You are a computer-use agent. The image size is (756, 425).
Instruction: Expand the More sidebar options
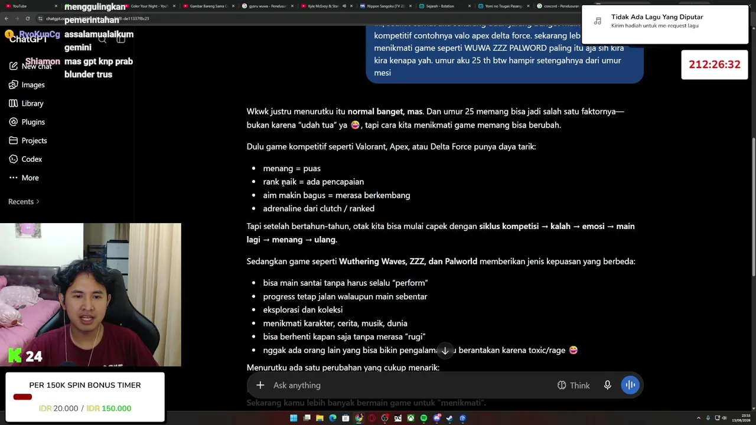point(24,178)
